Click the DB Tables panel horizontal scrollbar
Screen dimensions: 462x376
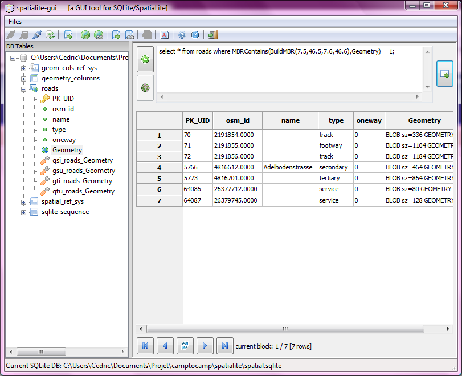(x=41, y=351)
